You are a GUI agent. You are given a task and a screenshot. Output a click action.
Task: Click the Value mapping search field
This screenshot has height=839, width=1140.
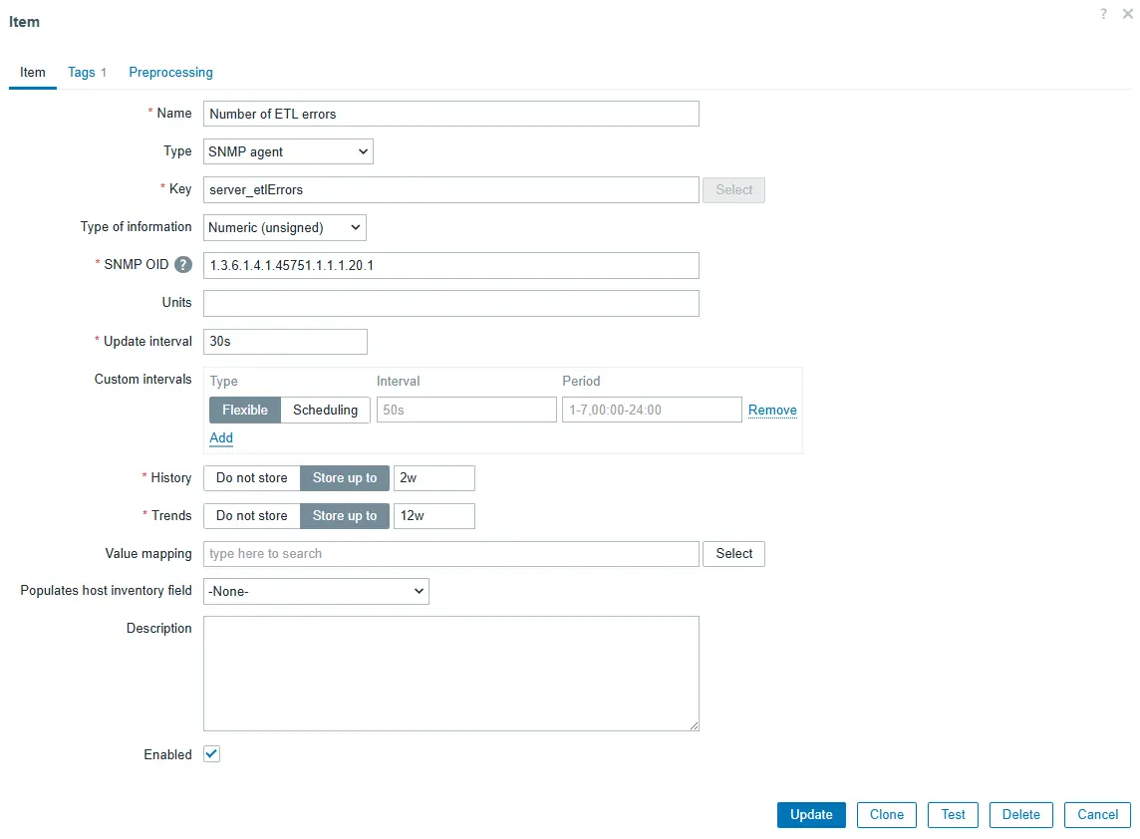pos(450,554)
